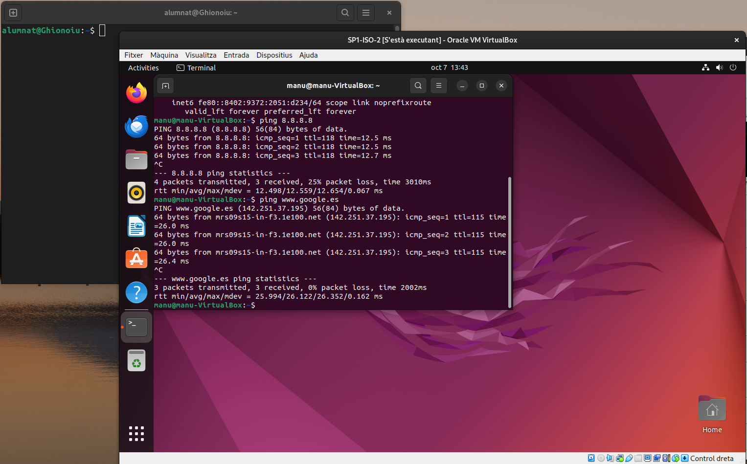Click Activities in the guest top bar
The height and width of the screenshot is (464, 747).
[x=143, y=68]
